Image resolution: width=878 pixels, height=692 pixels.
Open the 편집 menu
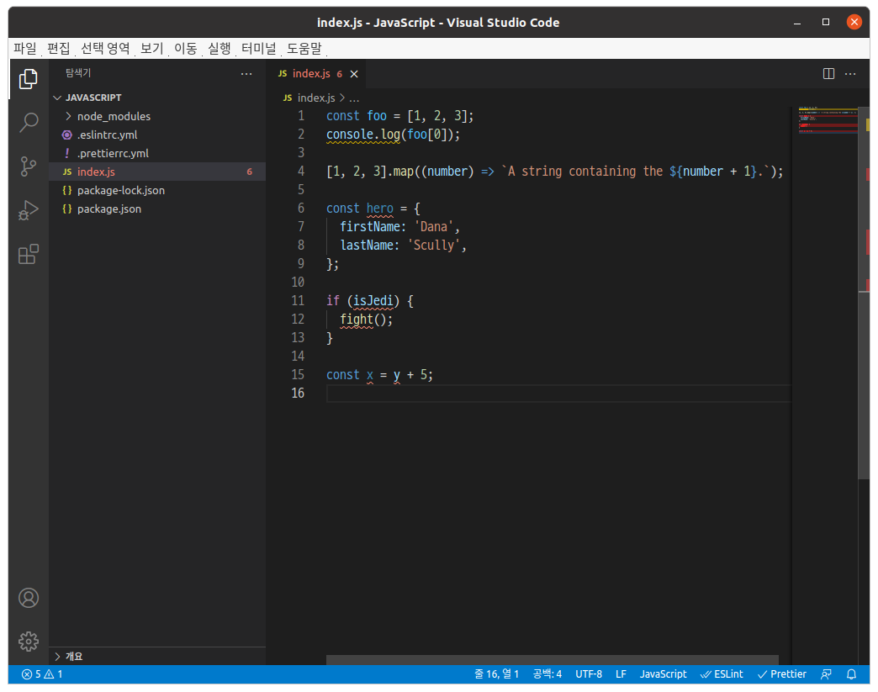[59, 48]
